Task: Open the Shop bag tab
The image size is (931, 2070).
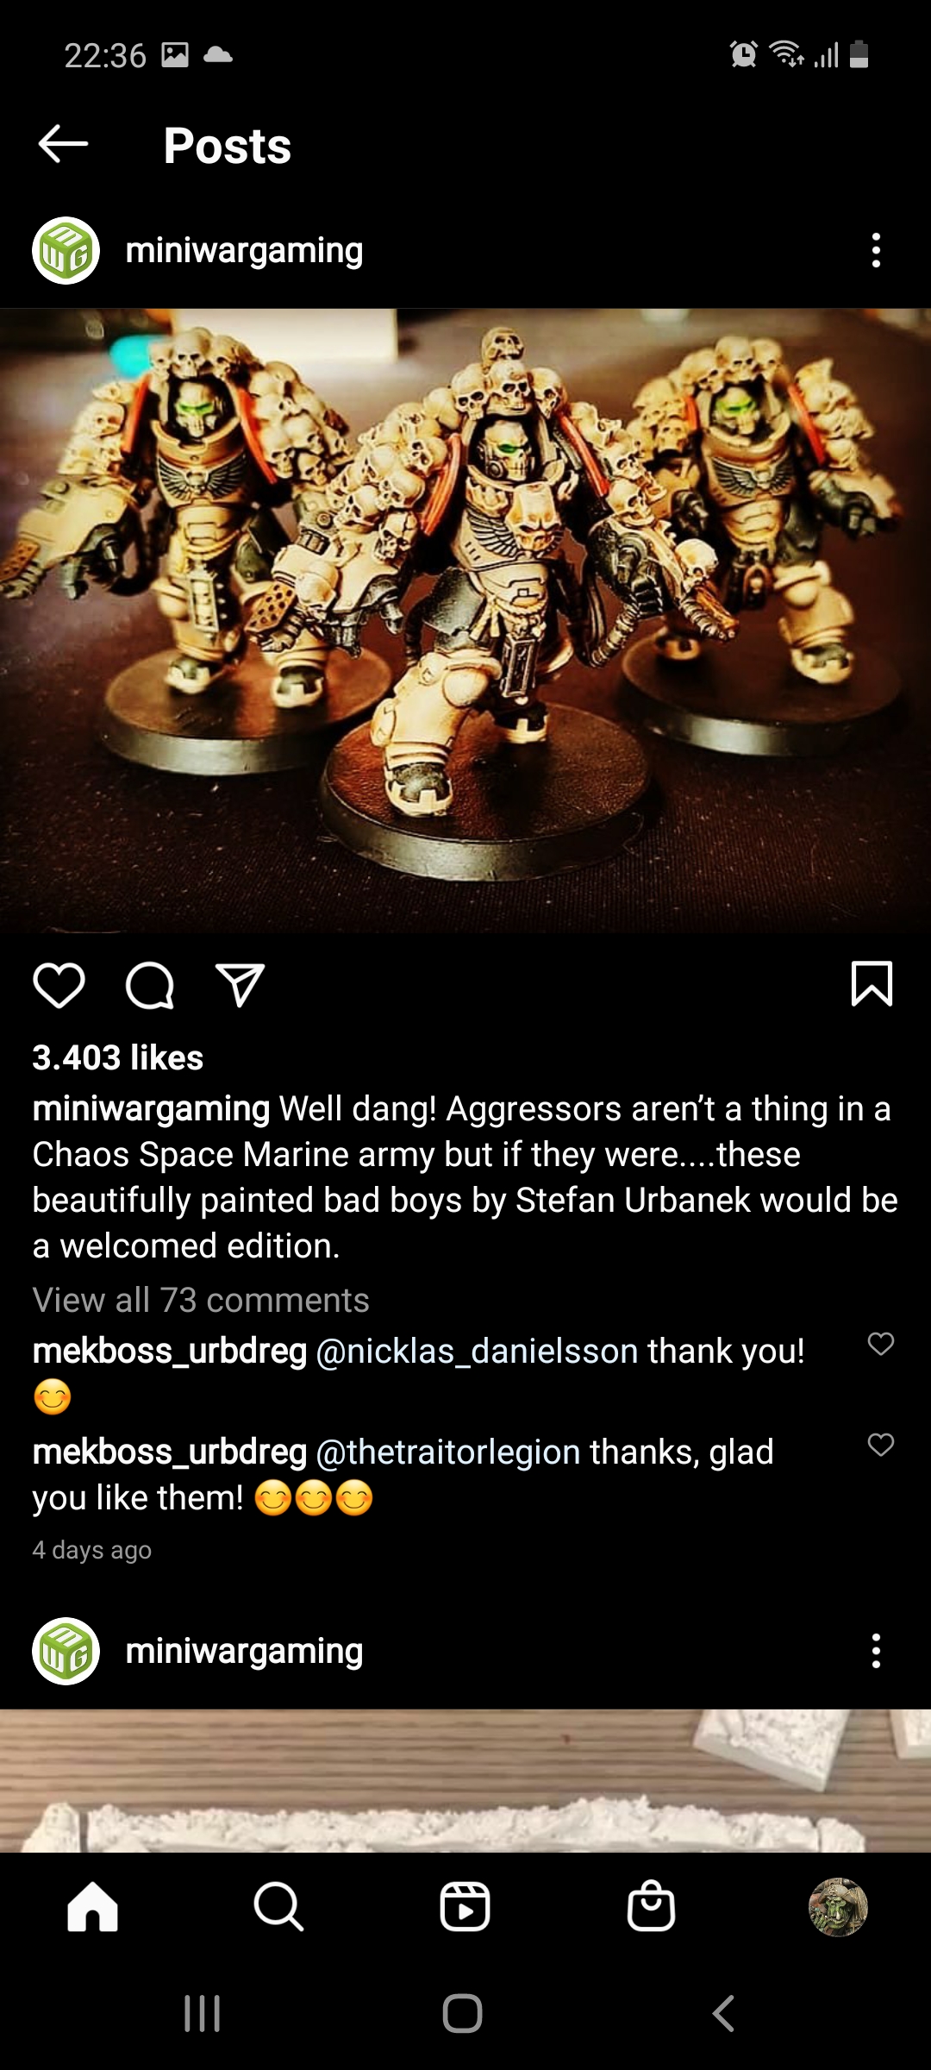Action: (x=652, y=1906)
